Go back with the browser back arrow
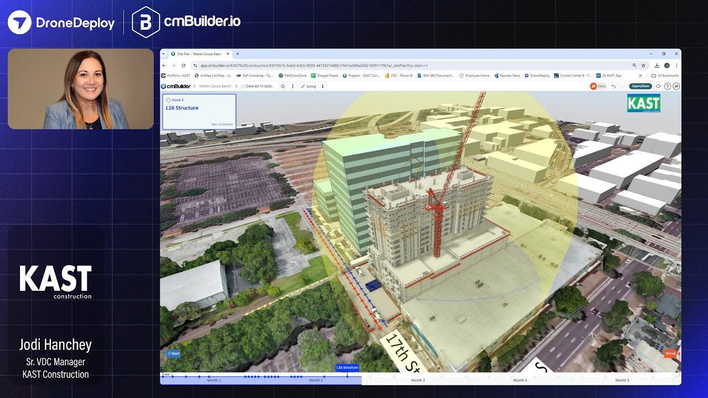Image resolution: width=708 pixels, height=398 pixels. click(x=164, y=65)
